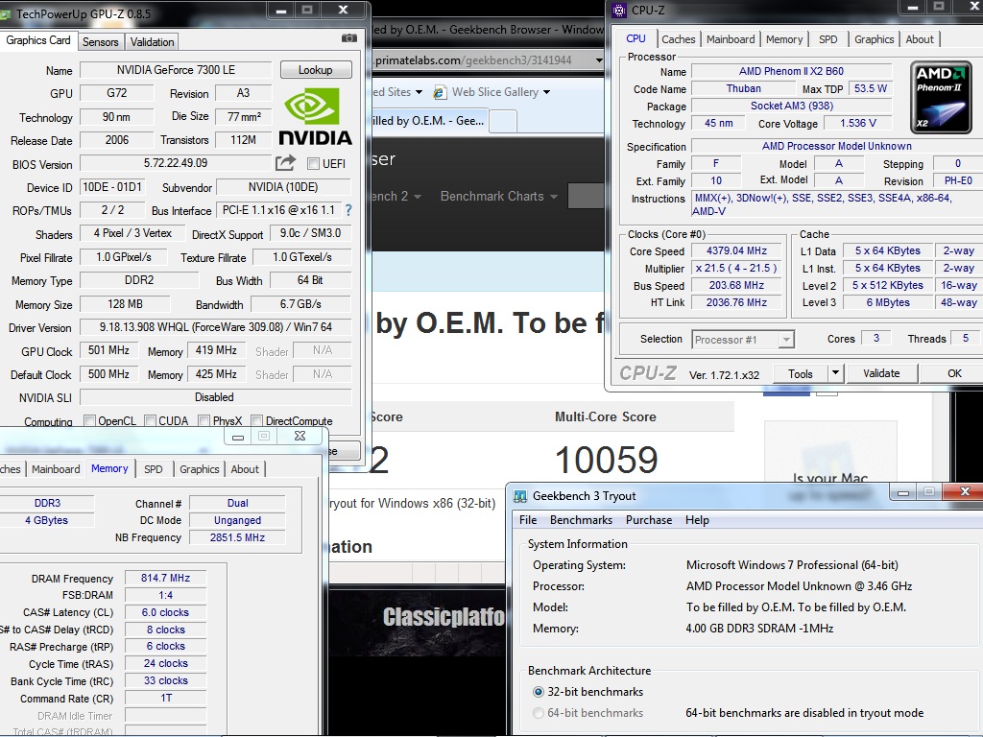This screenshot has height=737, width=983.
Task: Switch to GPU-Z Sensors tab
Action: click(100, 42)
